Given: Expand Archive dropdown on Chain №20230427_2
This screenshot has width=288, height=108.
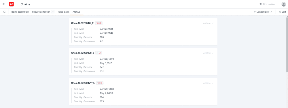Looking at the screenshot, I should tap(208, 23).
